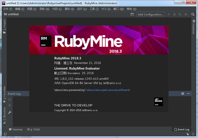Click the JetBrains logo in about box
Screen dimensions: 198x138
[x=158, y=102]
